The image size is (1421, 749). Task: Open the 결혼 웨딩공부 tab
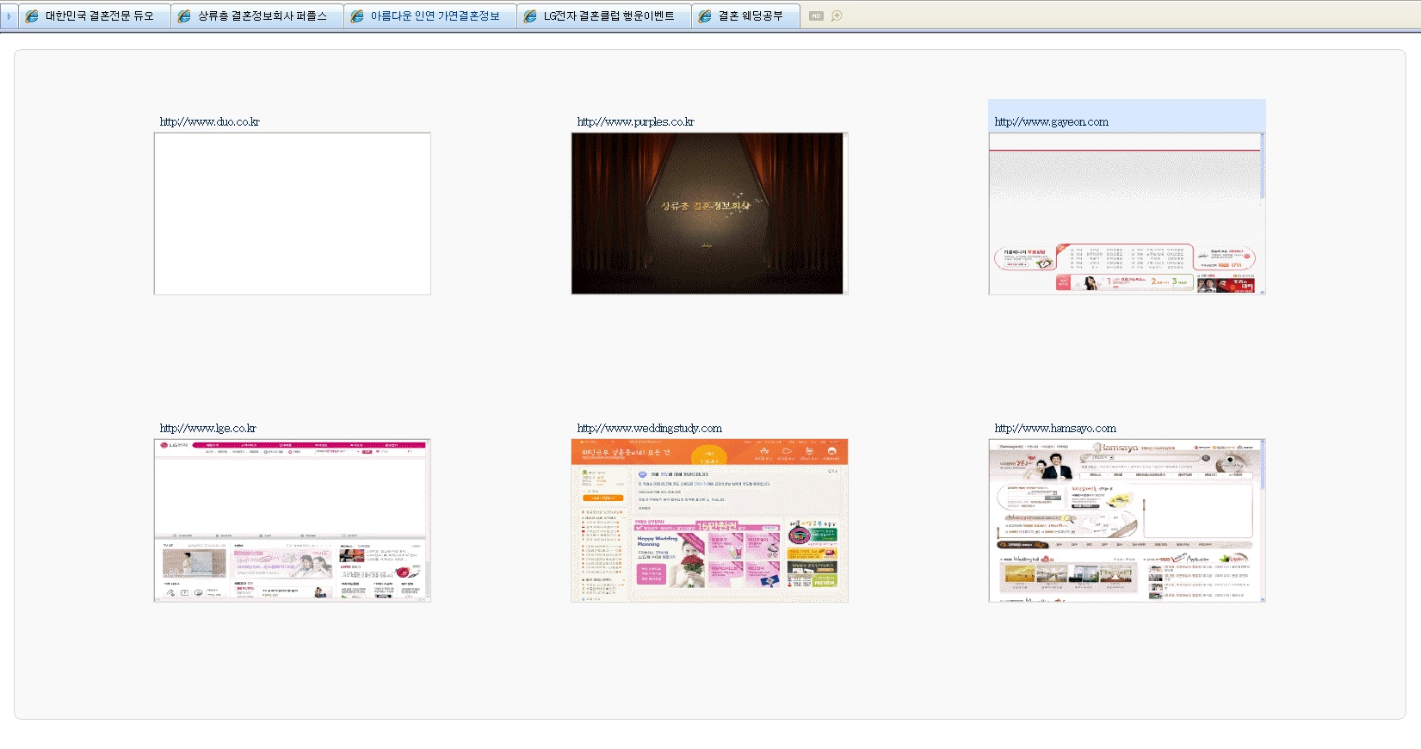[751, 16]
